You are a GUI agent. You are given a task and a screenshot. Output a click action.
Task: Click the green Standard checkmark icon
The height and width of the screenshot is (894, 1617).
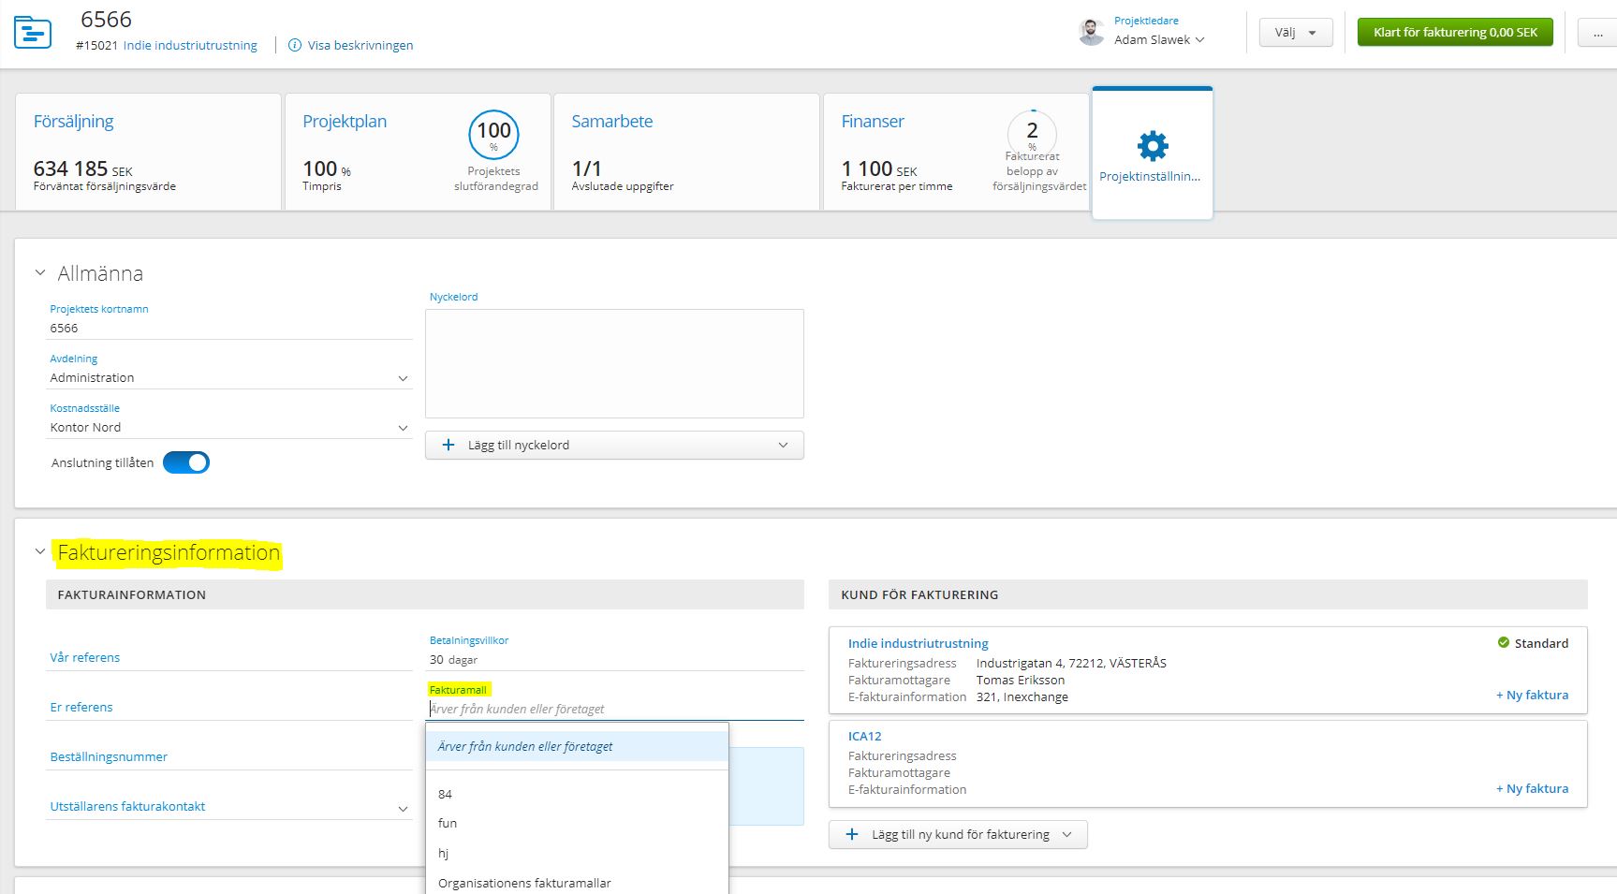pyautogui.click(x=1503, y=643)
